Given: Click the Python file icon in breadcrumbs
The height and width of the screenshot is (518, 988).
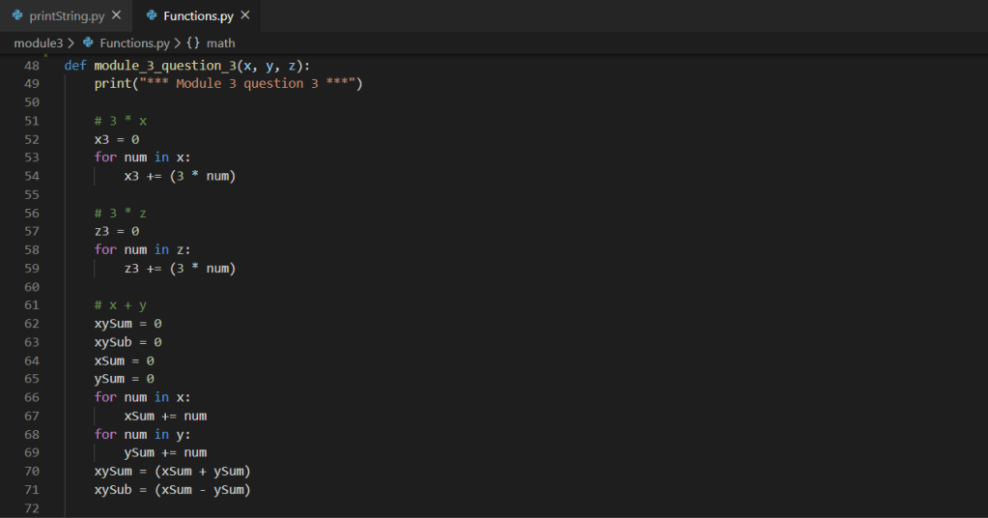Looking at the screenshot, I should coord(89,43).
